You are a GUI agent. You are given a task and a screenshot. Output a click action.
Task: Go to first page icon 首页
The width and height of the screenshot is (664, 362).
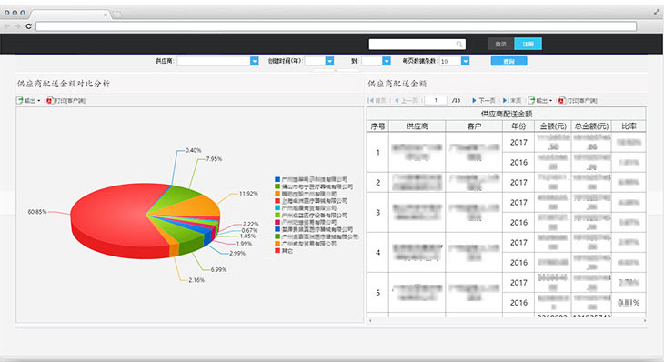(371, 100)
